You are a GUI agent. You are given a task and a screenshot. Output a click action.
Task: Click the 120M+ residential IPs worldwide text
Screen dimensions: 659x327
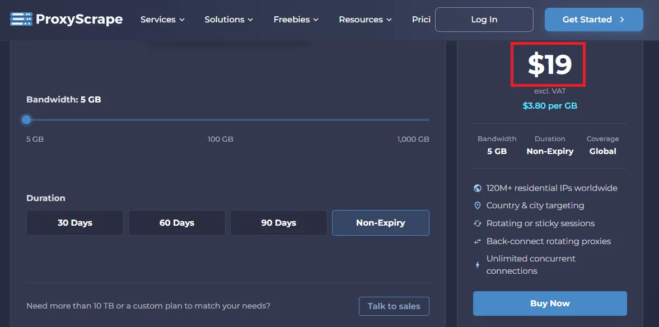[x=552, y=188]
